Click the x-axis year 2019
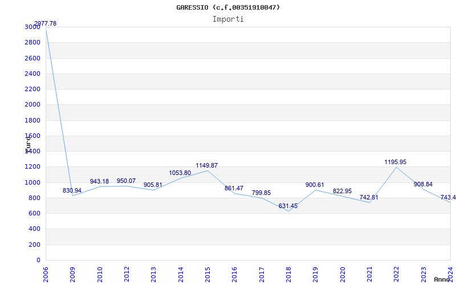456x285 pixels. 316,274
